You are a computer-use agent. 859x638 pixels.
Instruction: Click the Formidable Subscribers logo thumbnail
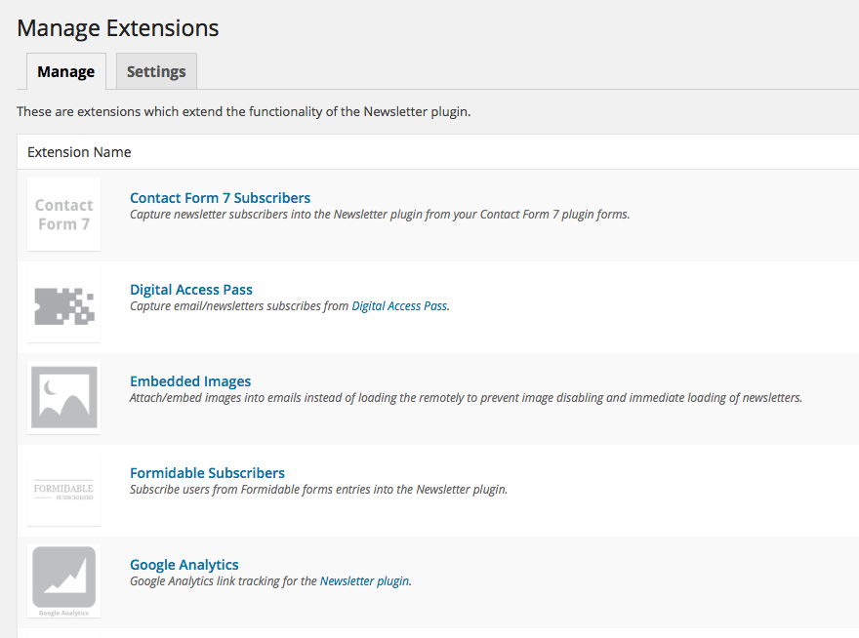coord(63,489)
